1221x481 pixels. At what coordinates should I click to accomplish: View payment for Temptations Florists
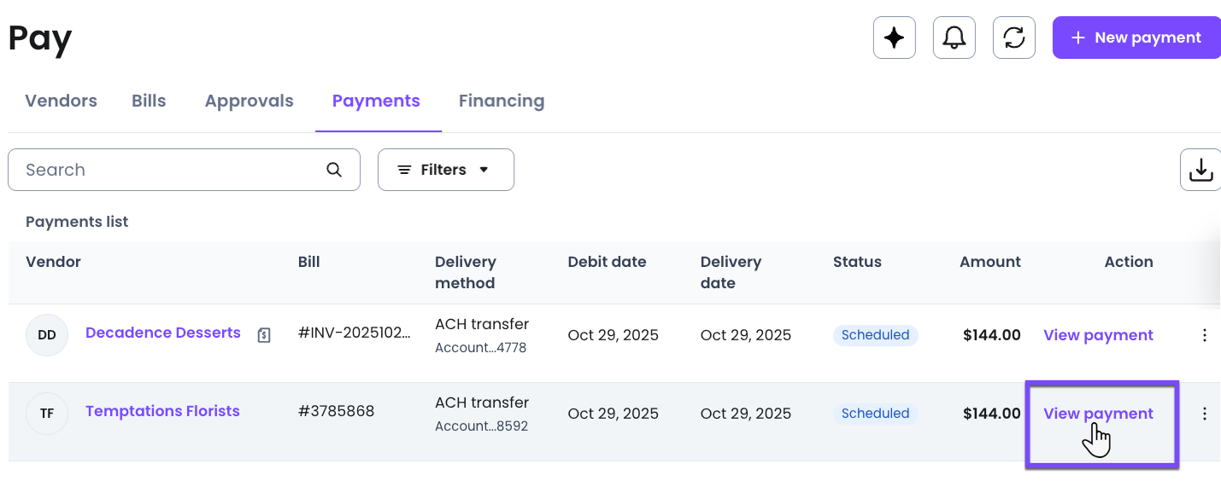(x=1098, y=414)
